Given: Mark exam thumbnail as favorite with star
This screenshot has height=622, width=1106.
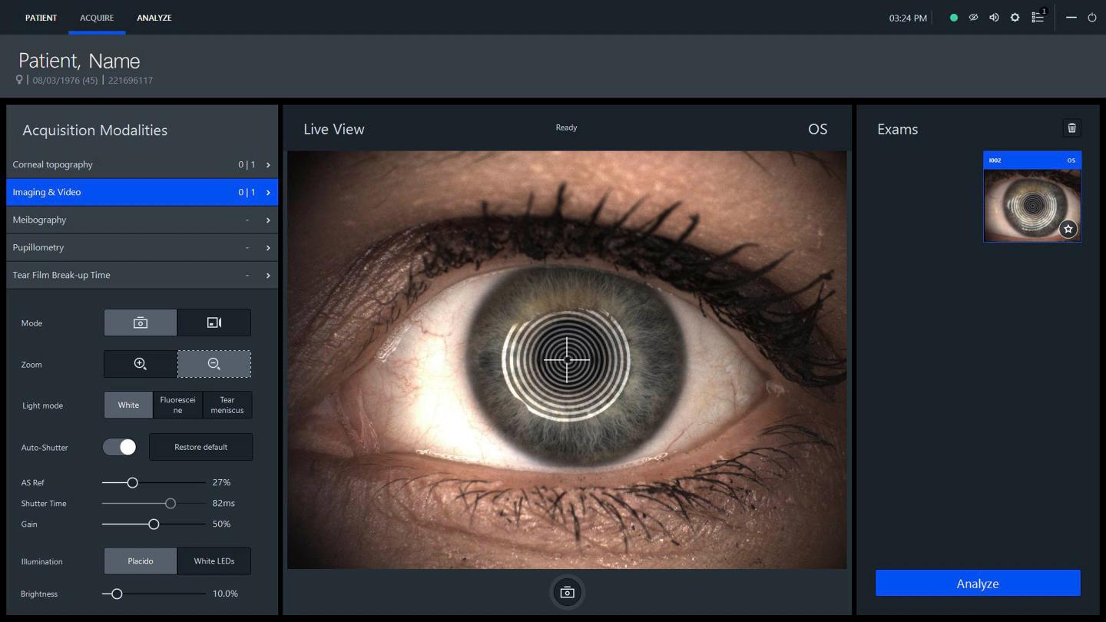Looking at the screenshot, I should point(1068,229).
